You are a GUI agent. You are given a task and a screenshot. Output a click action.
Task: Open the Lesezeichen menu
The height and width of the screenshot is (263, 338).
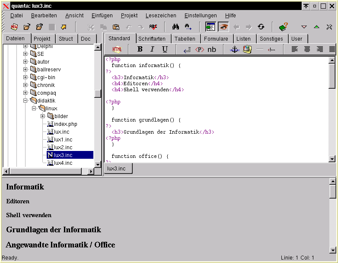tap(161, 16)
